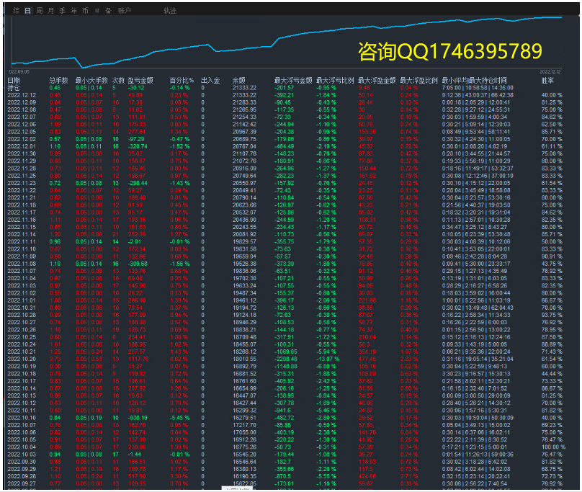Sort by the 最大浮亏金额 column header

(293, 81)
